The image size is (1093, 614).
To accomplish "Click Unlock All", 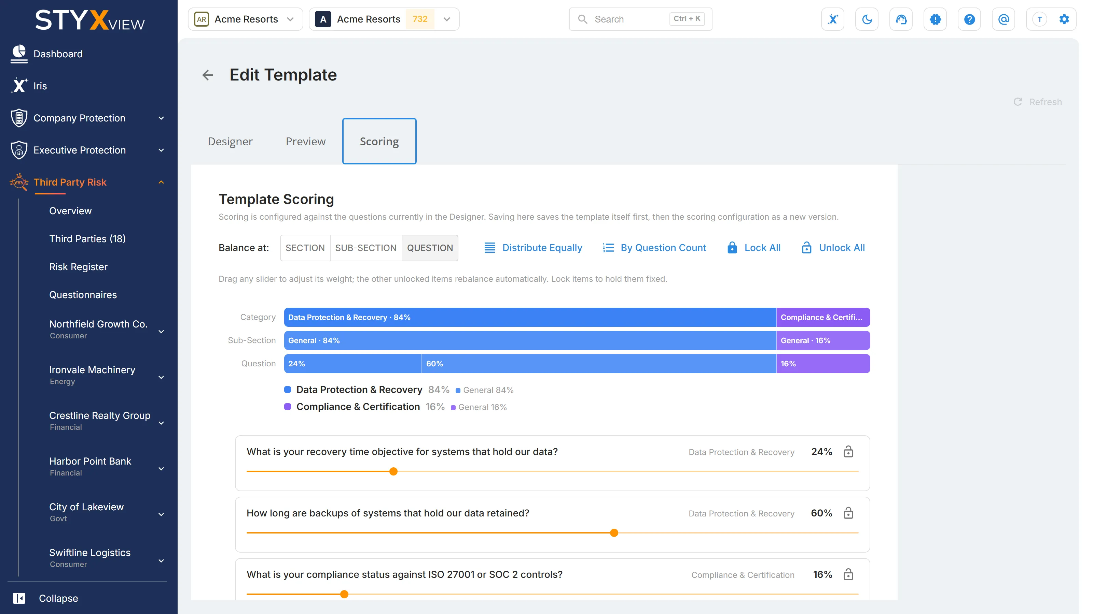I will click(x=833, y=248).
